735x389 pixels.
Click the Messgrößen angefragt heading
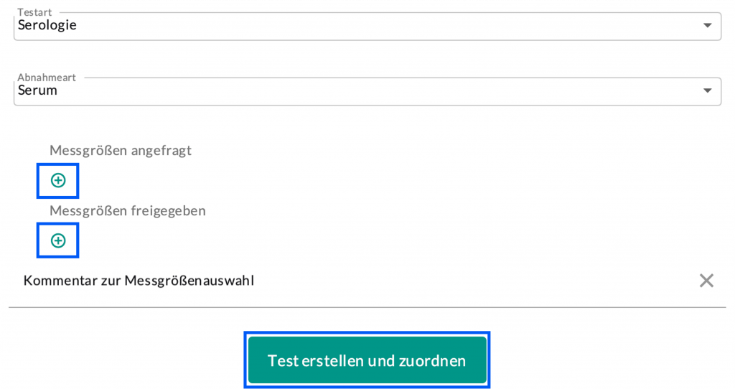click(121, 151)
